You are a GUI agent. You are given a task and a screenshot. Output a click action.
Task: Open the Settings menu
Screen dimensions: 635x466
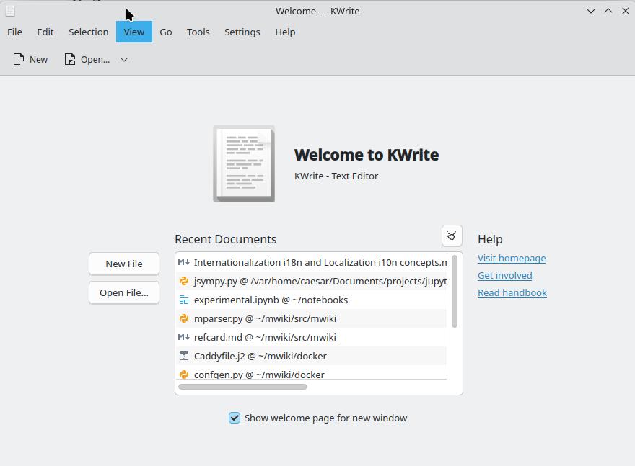[x=242, y=32]
